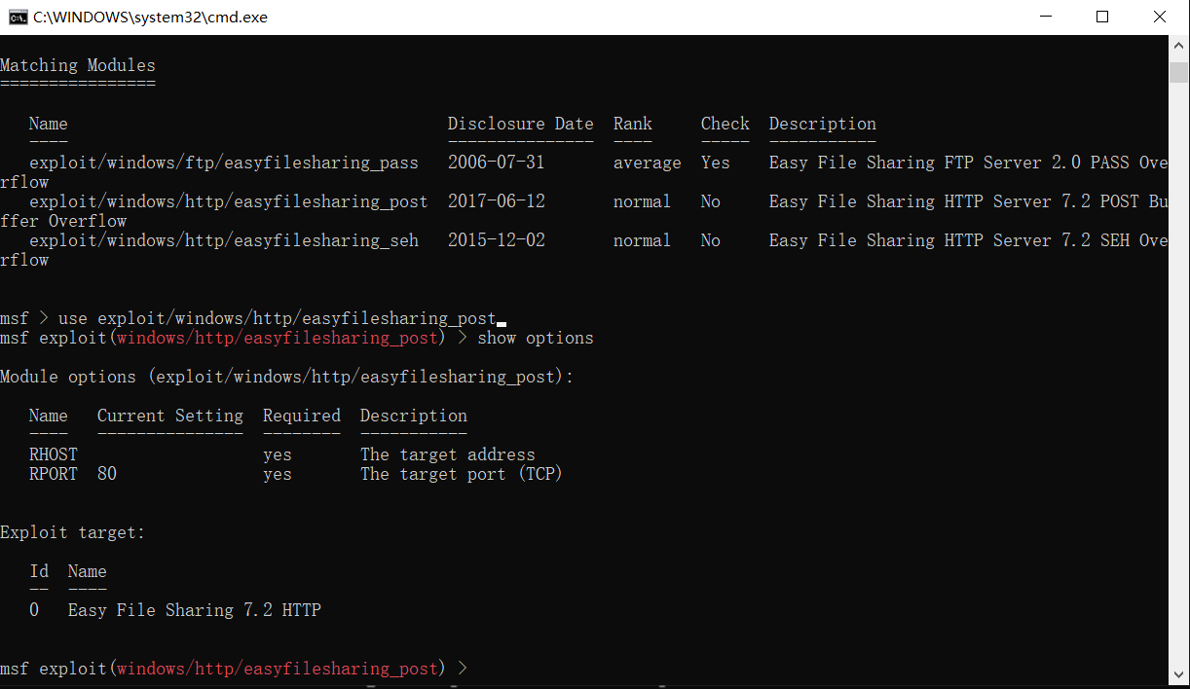Click the easyfilesharing_post entry in module list

[x=229, y=201]
